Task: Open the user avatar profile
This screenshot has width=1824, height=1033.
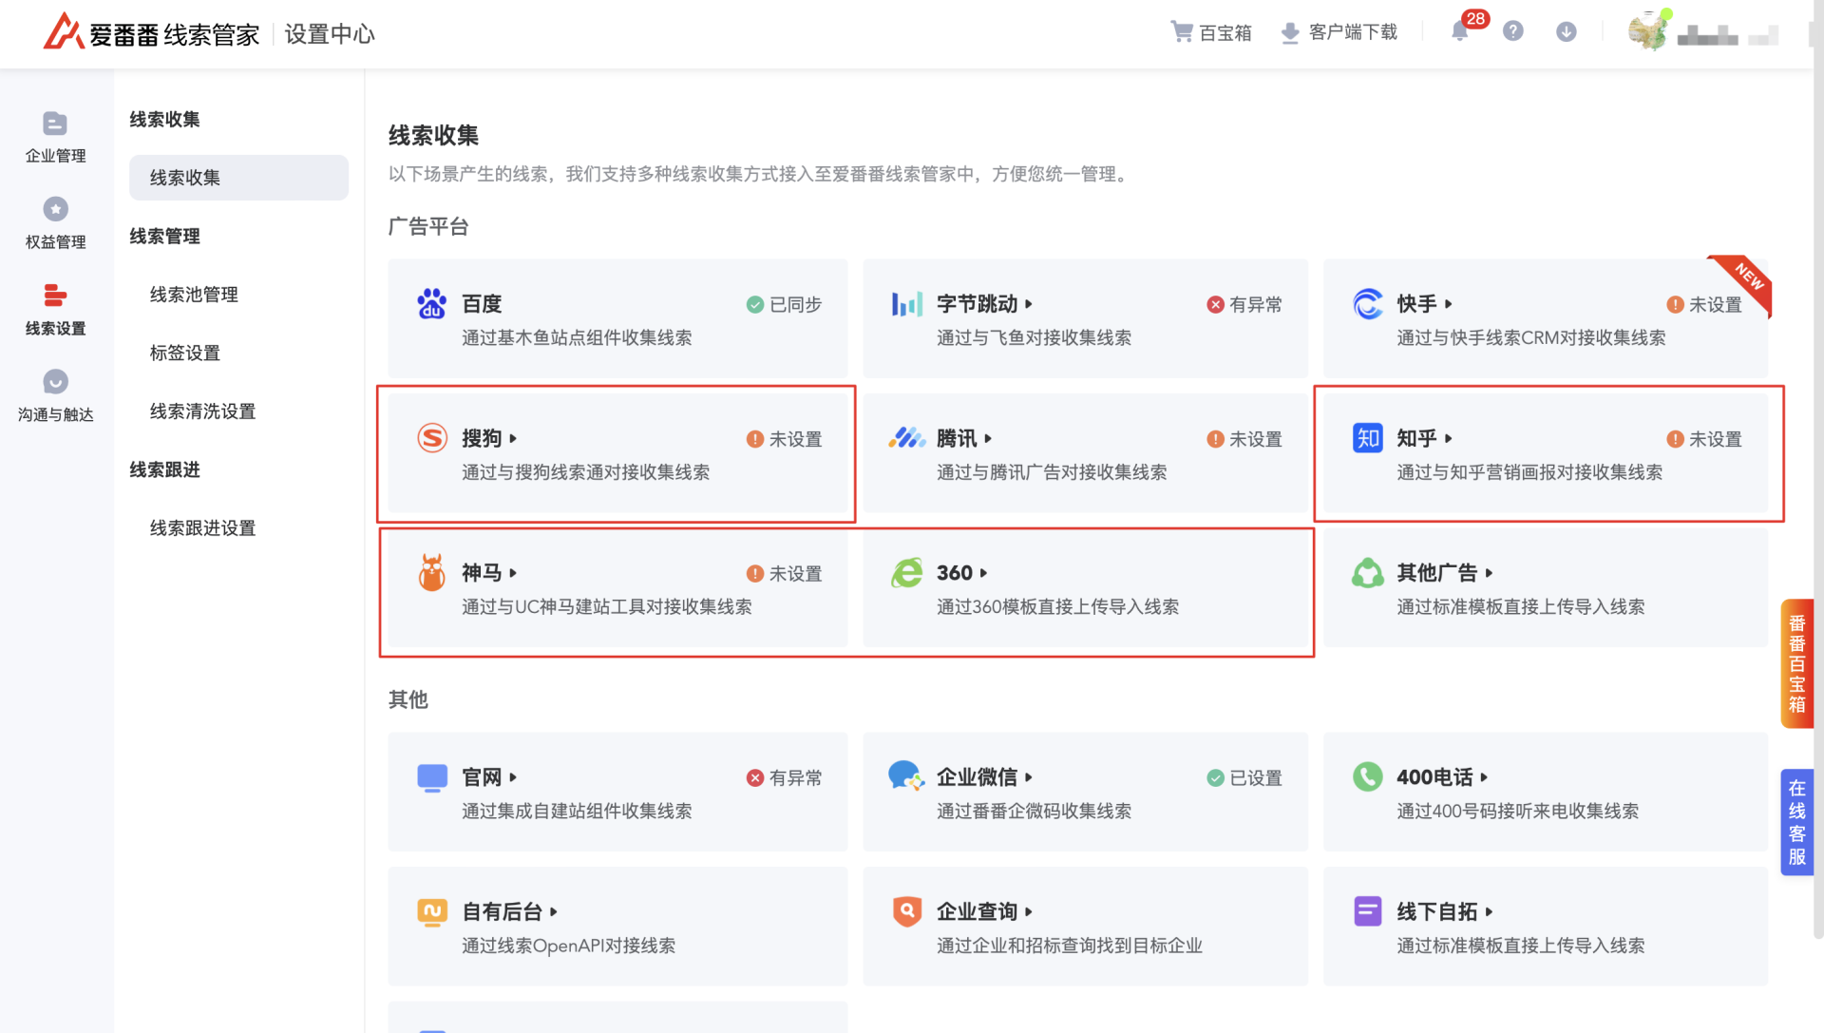Action: coord(1647,31)
